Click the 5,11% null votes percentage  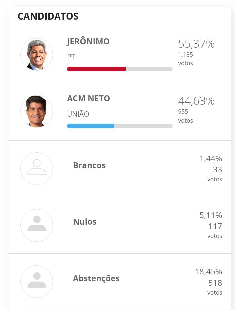tap(211, 215)
